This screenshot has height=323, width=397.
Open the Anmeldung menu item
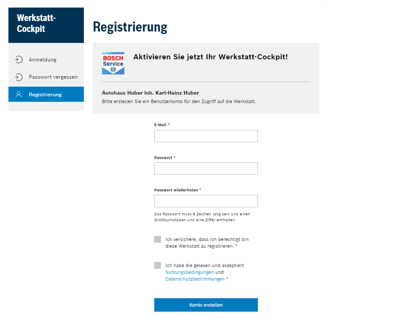tap(46, 60)
